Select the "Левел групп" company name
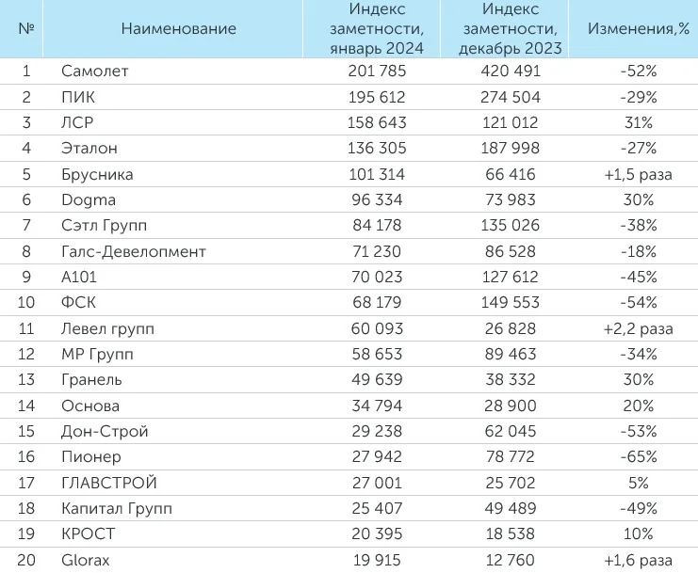The width and height of the screenshot is (698, 573). (107, 328)
